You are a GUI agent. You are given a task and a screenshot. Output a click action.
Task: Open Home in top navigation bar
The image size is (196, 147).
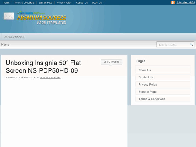click(x=6, y=3)
